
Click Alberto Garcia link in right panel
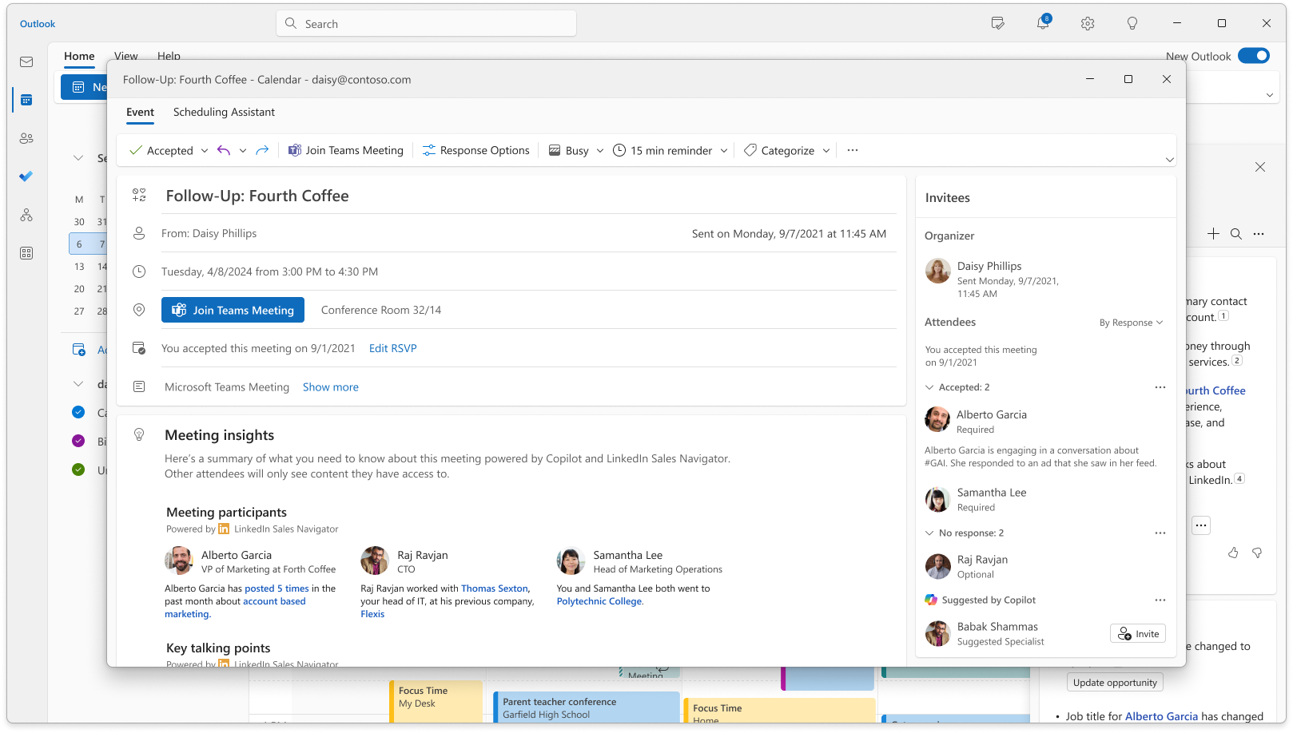pos(1161,716)
